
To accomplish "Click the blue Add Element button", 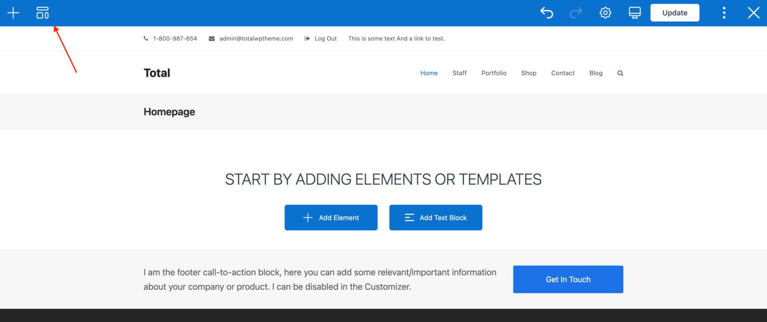I will click(331, 217).
